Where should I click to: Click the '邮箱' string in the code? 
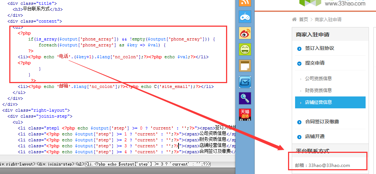click(x=63, y=86)
